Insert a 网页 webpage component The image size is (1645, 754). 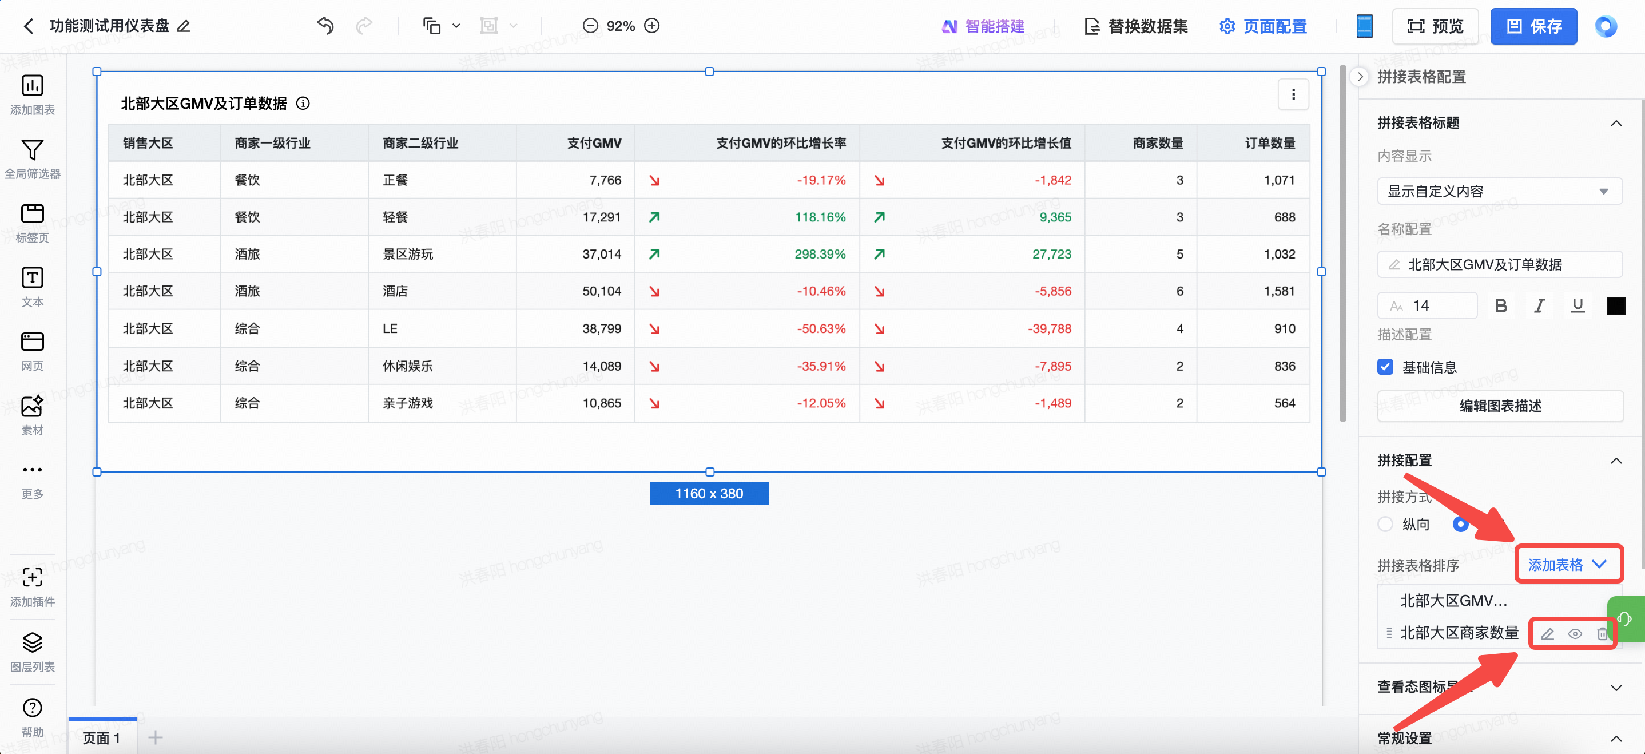[32, 351]
